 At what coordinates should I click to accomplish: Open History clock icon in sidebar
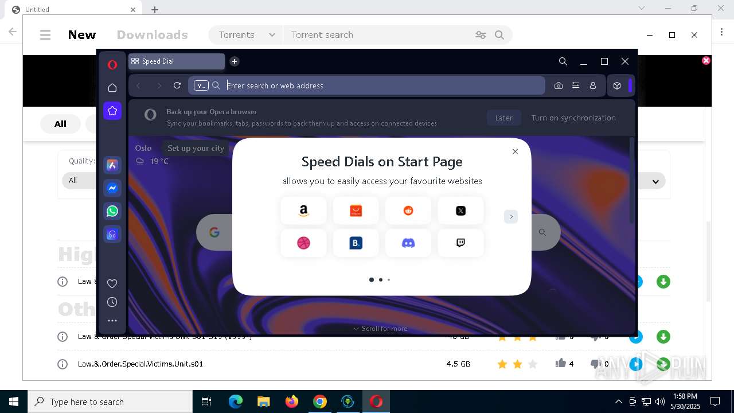112,302
